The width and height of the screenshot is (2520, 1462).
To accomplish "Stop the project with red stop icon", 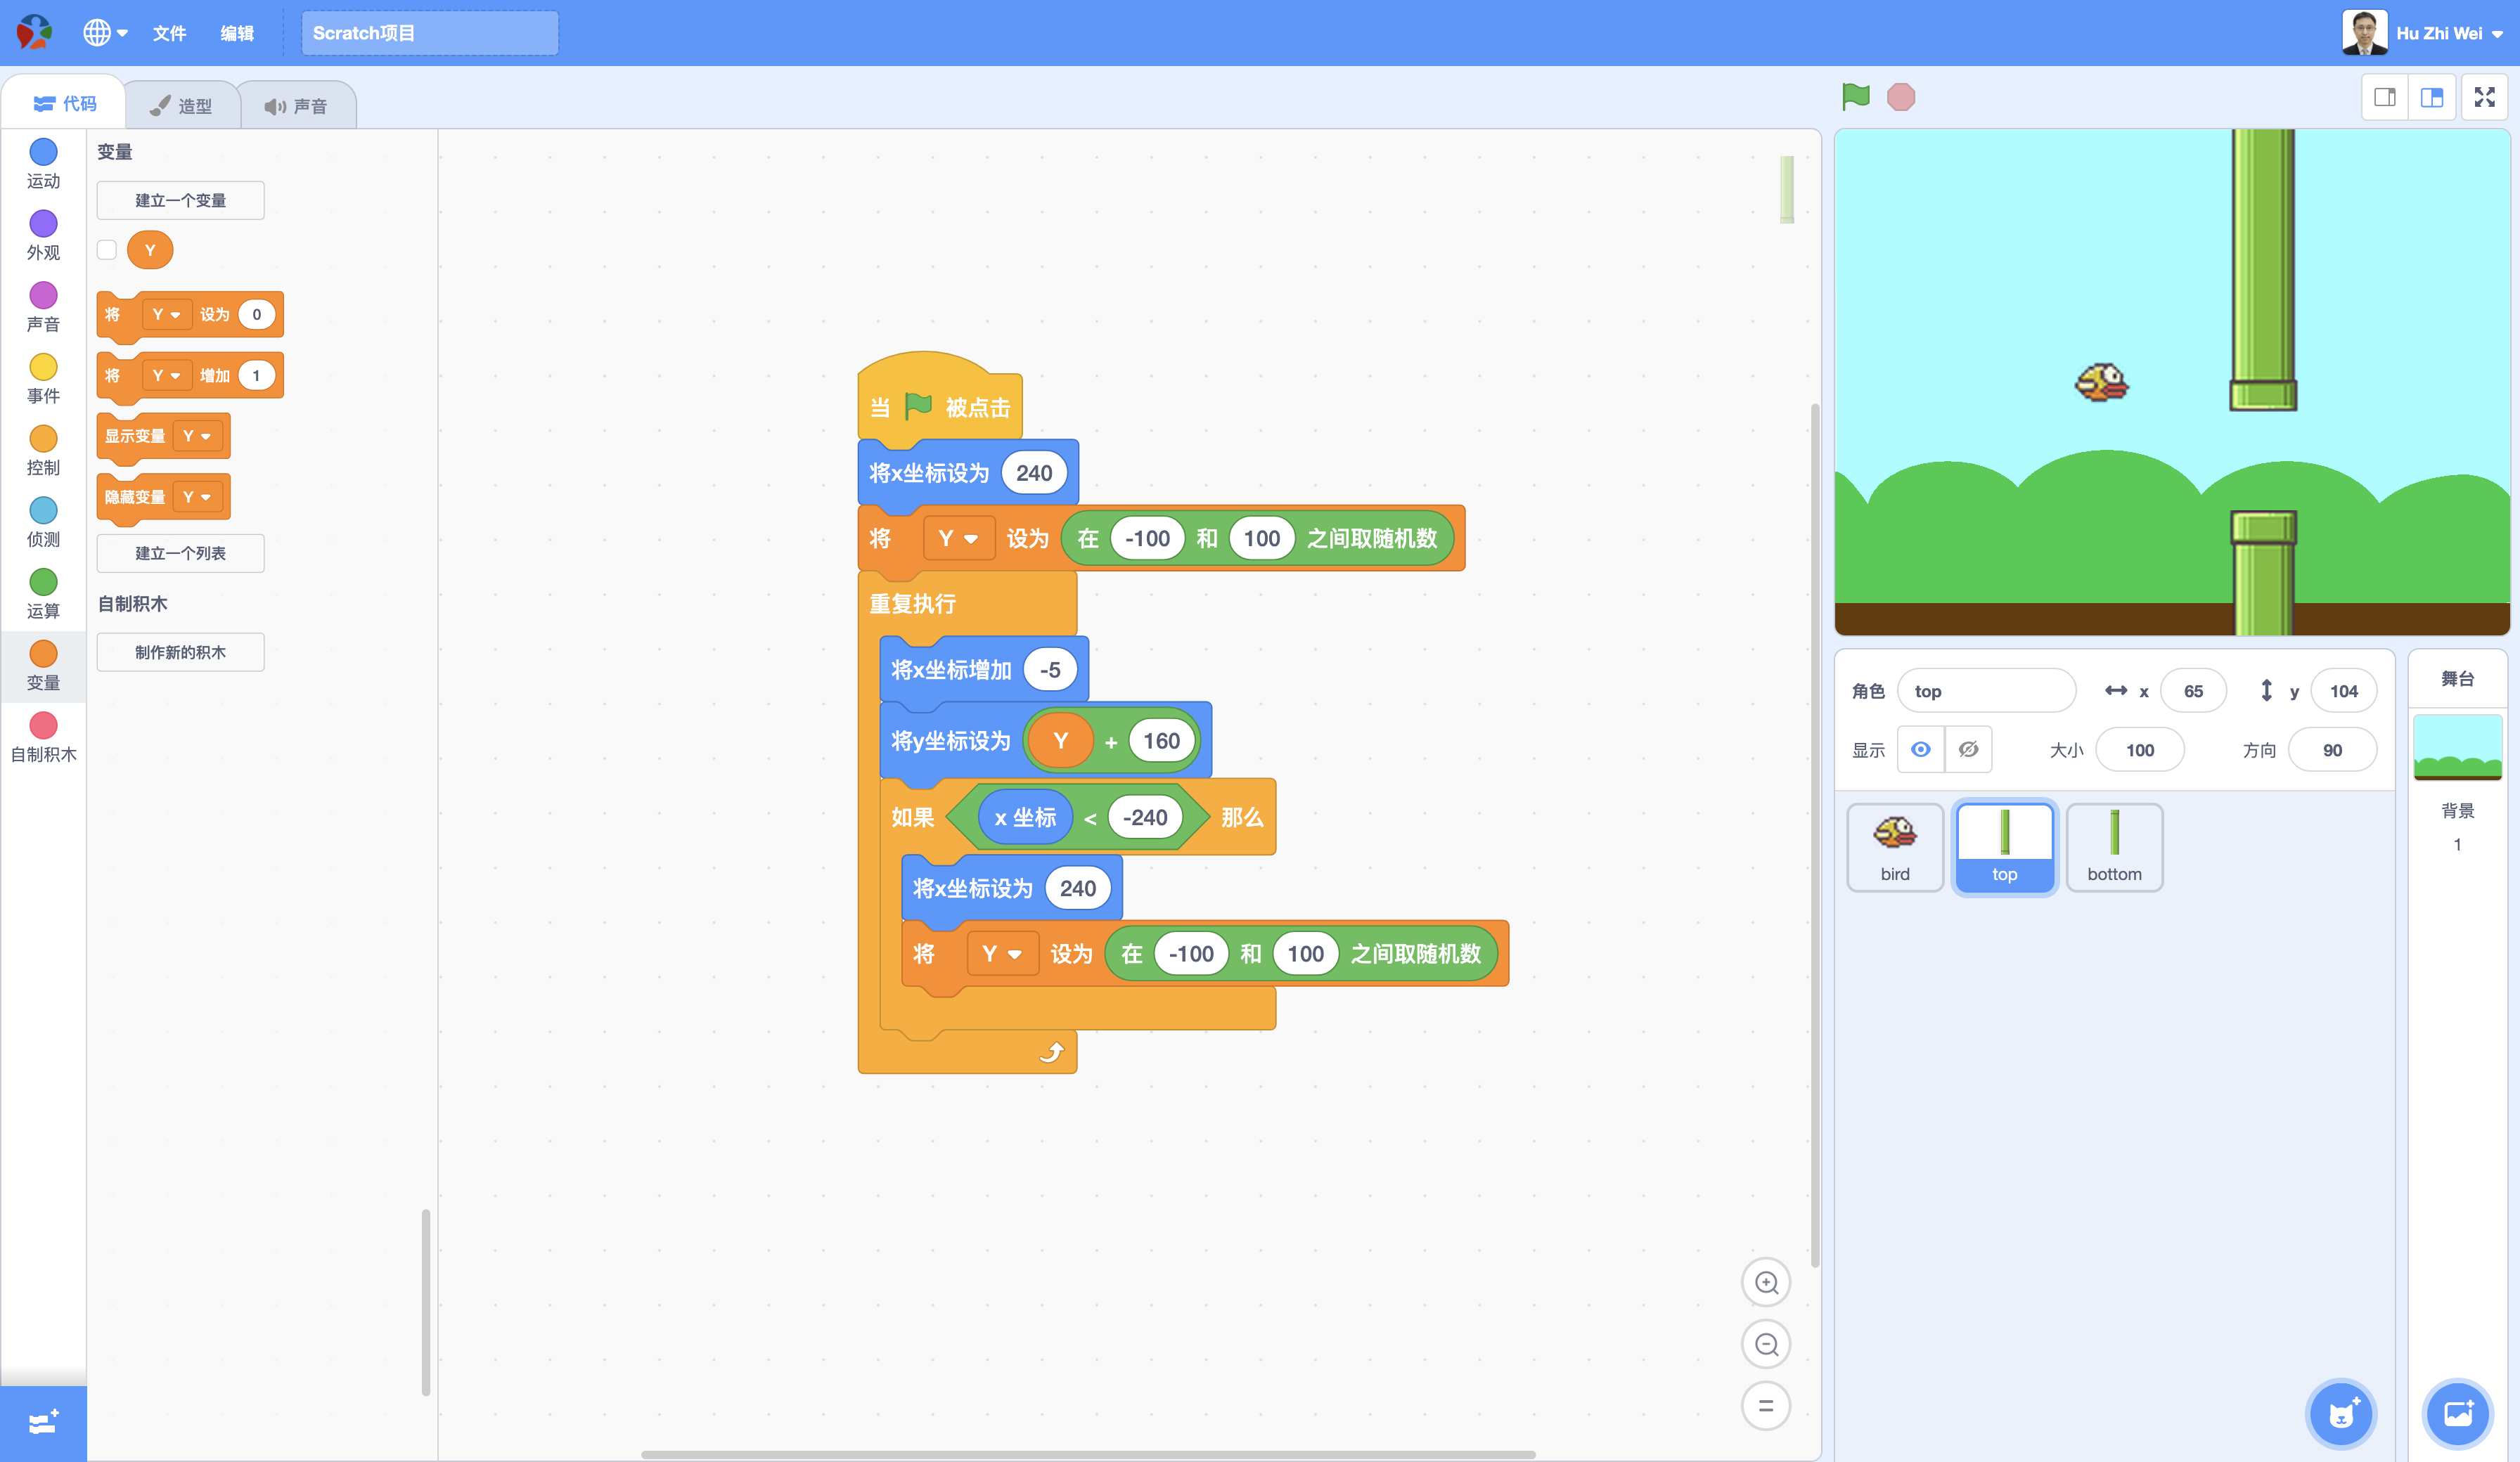I will [x=1901, y=97].
